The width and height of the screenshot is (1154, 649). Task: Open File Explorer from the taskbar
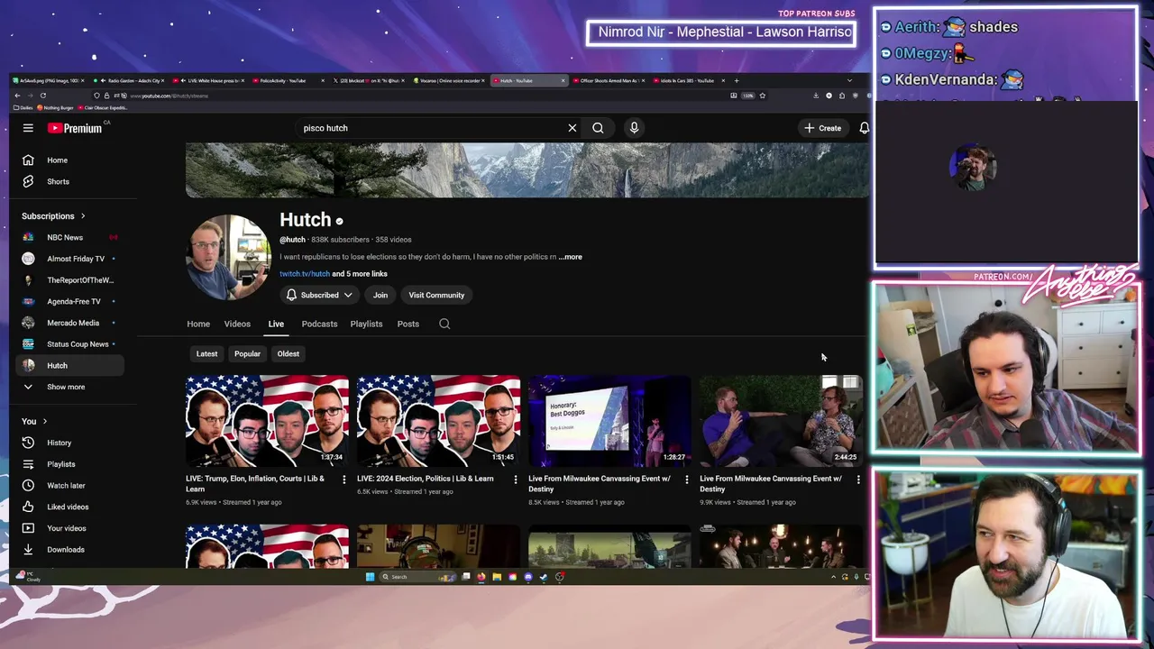pyautogui.click(x=497, y=577)
